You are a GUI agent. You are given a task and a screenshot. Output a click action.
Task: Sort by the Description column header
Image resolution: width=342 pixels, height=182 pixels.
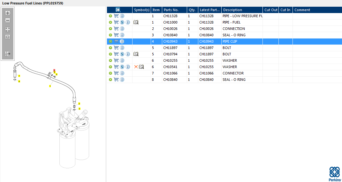point(232,10)
